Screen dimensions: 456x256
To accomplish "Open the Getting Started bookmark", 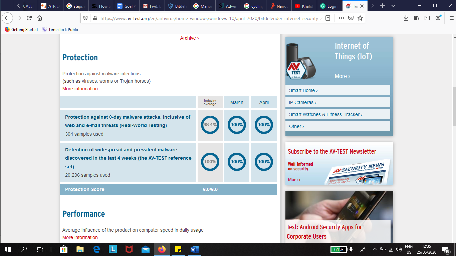I will pyautogui.click(x=21, y=29).
